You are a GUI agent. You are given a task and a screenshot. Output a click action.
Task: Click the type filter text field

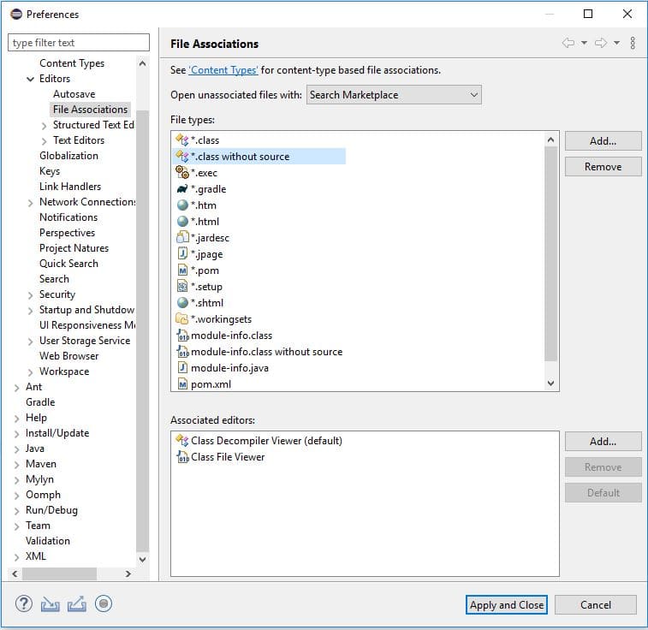pyautogui.click(x=79, y=43)
